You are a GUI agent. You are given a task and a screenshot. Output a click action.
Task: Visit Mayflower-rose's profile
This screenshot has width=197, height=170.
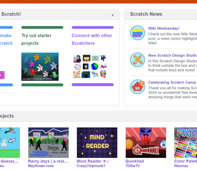[x=41, y=166]
